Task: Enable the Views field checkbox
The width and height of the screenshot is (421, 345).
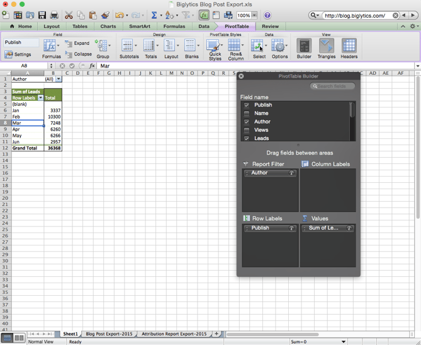Action: click(247, 130)
